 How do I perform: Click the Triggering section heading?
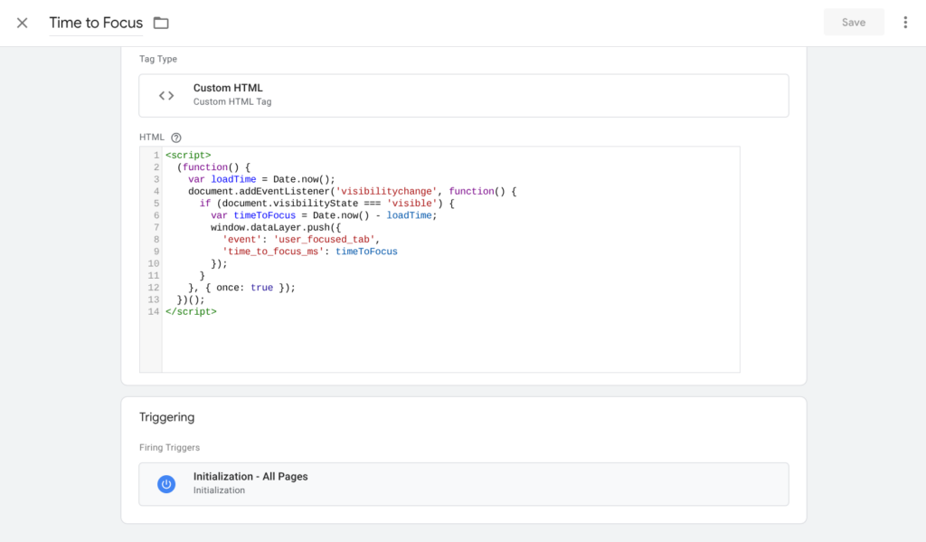pyautogui.click(x=167, y=417)
